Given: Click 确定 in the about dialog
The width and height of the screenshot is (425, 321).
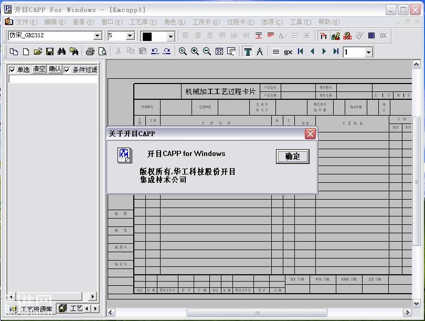Looking at the screenshot, I should click(x=292, y=157).
